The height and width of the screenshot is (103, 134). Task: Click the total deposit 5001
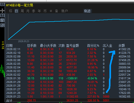click(106, 101)
